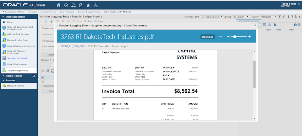Image resolution: width=302 pixels, height=136 pixels.
Task: Click the grid horizontal scrollbar thumb
Action: [x=49, y=86]
